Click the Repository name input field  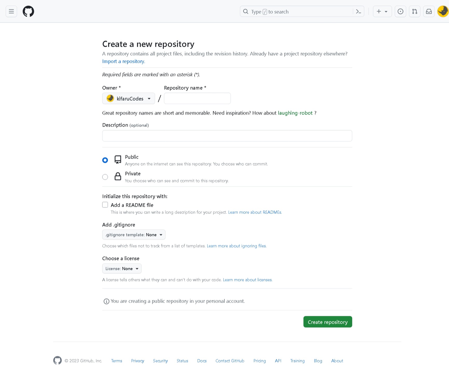197,99
